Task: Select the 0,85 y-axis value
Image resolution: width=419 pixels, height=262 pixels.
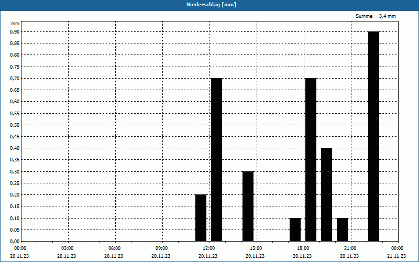Action: [15, 43]
